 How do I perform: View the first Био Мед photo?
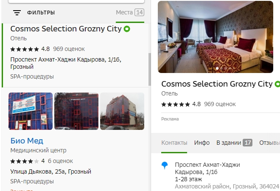pyautogui.click(x=31, y=111)
